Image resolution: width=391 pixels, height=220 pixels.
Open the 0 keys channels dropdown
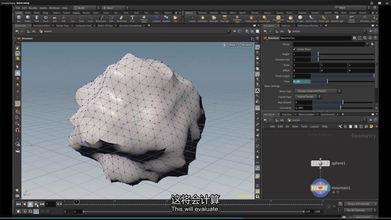coord(360,204)
